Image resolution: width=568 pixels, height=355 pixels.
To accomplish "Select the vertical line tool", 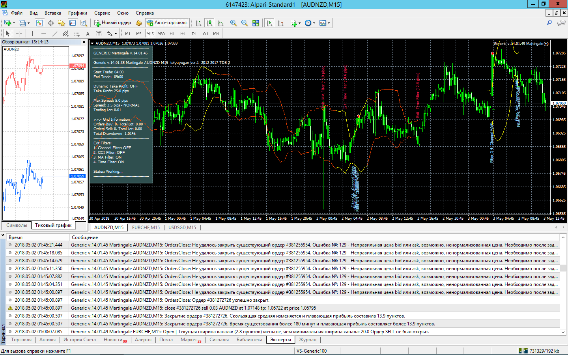I will pos(32,34).
